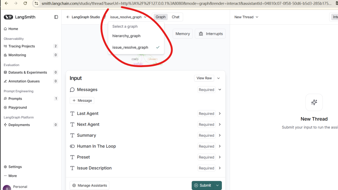Open Tracing Projects in the sidebar
Image resolution: width=338 pixels, height=190 pixels.
coord(31,46)
